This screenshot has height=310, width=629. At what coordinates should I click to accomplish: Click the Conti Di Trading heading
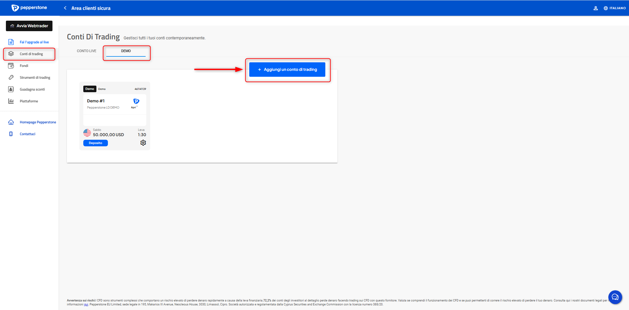(93, 37)
